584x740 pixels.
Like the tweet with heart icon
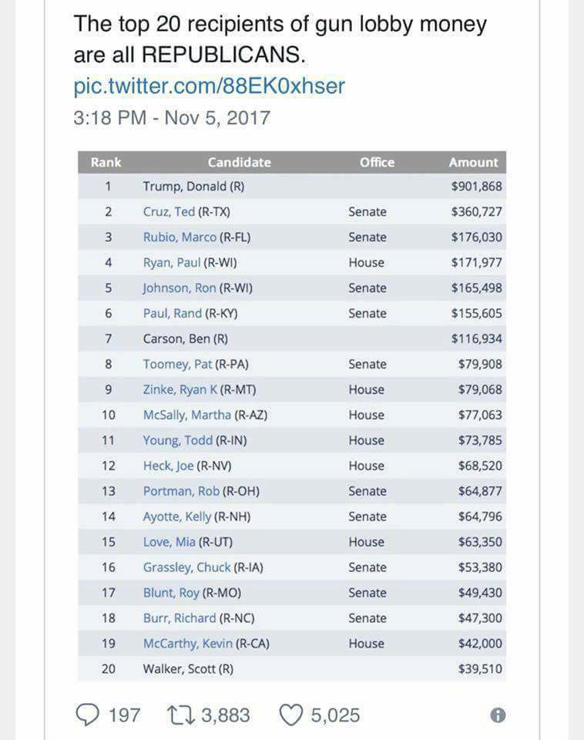(290, 715)
